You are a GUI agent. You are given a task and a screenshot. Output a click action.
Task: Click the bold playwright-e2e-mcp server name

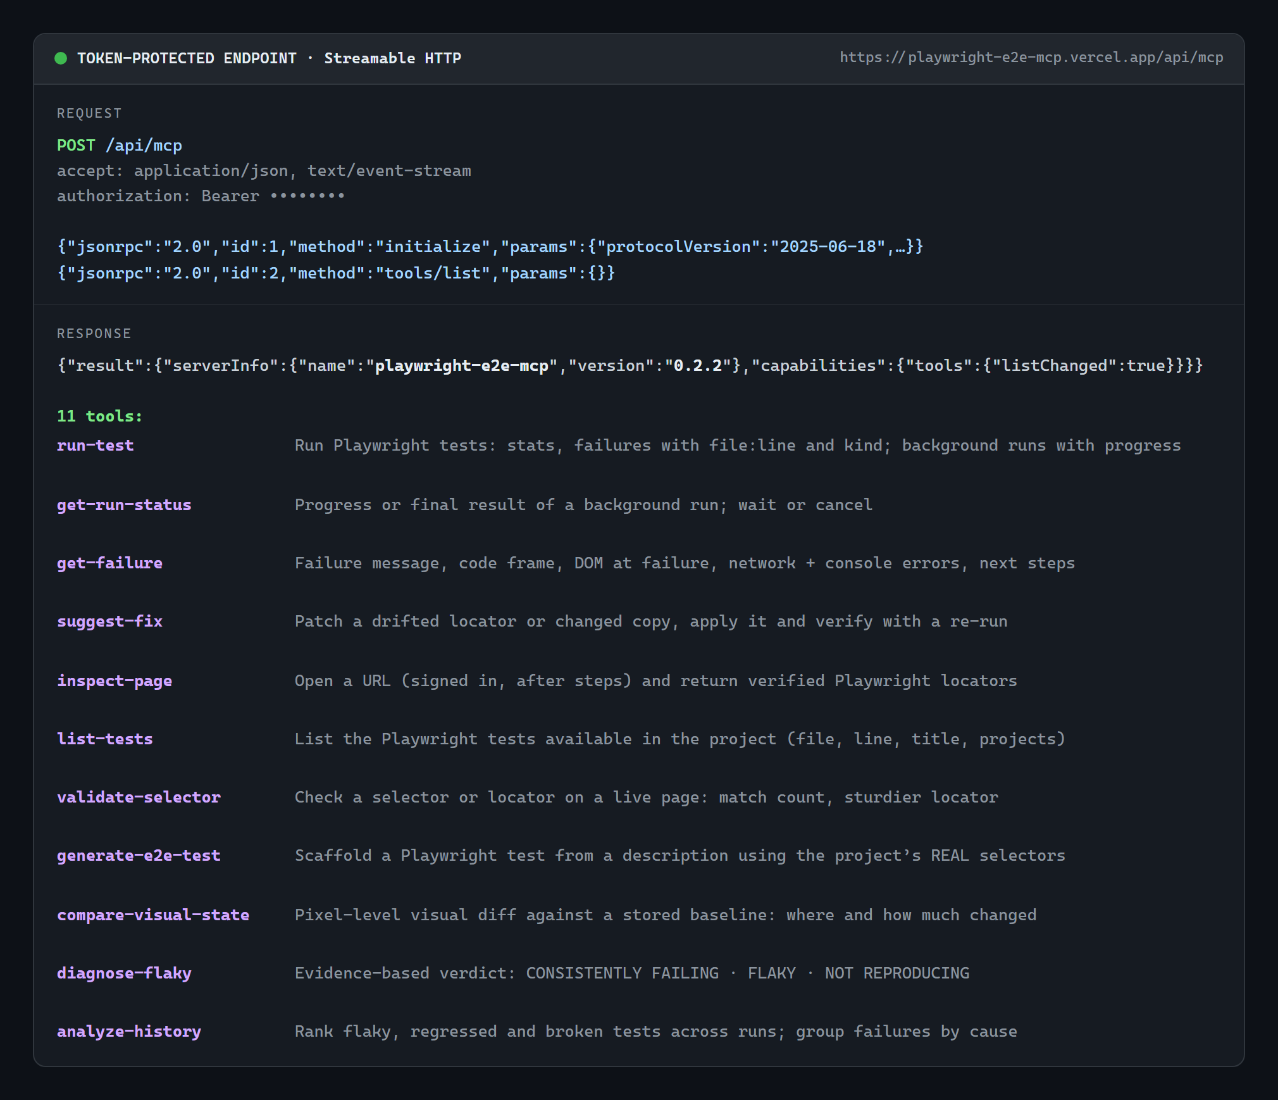(x=462, y=366)
